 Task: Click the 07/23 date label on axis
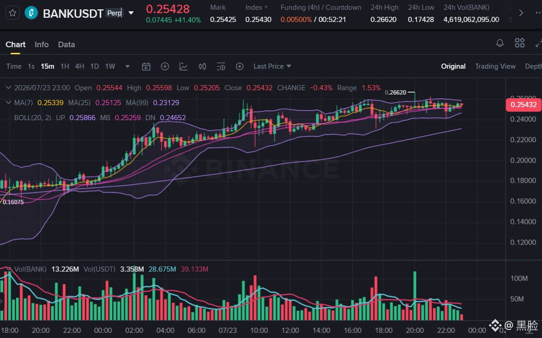click(x=228, y=331)
